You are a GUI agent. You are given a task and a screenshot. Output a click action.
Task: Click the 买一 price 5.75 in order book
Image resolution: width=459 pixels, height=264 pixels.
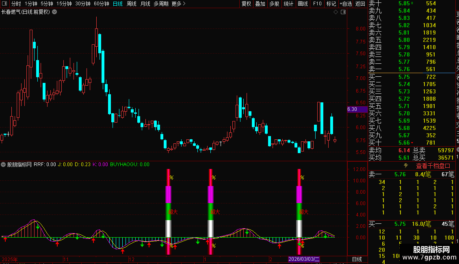click(404, 77)
